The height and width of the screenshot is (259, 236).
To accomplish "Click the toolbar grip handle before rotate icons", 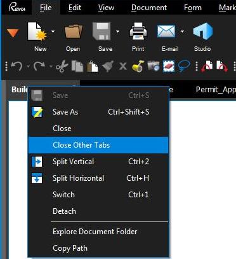I will (197, 66).
